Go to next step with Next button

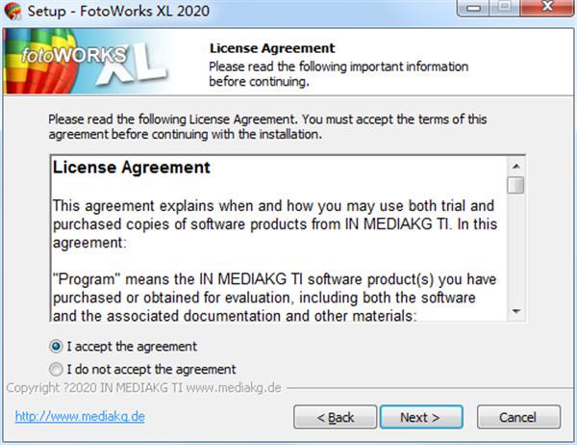click(421, 417)
